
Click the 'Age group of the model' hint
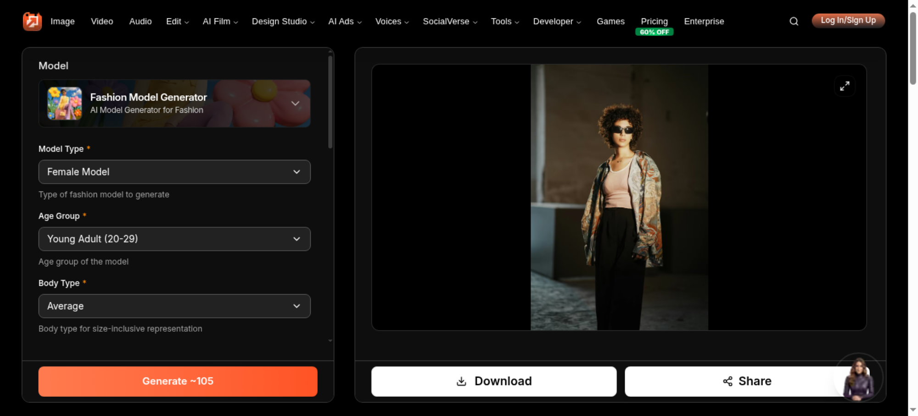pos(84,262)
